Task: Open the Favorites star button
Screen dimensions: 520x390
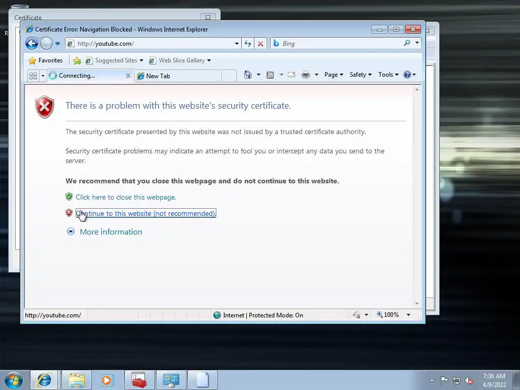Action: pos(45,60)
